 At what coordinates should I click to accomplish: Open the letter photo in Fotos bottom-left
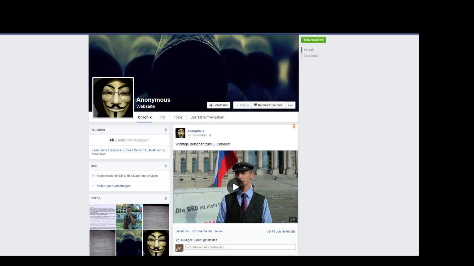pos(103,243)
